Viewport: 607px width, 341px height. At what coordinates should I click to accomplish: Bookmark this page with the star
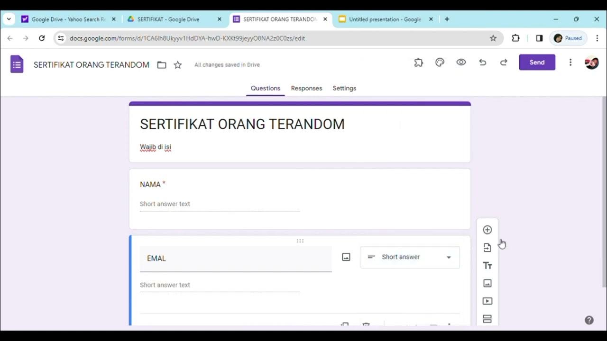pos(493,38)
